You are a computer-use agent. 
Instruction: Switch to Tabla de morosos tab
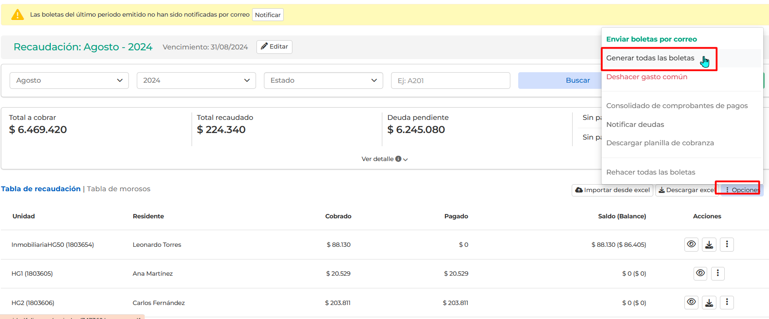[118, 189]
